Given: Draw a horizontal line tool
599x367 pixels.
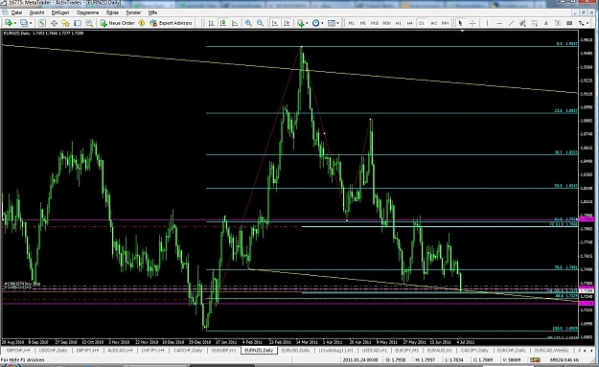Looking at the screenshot, I should [499, 23].
